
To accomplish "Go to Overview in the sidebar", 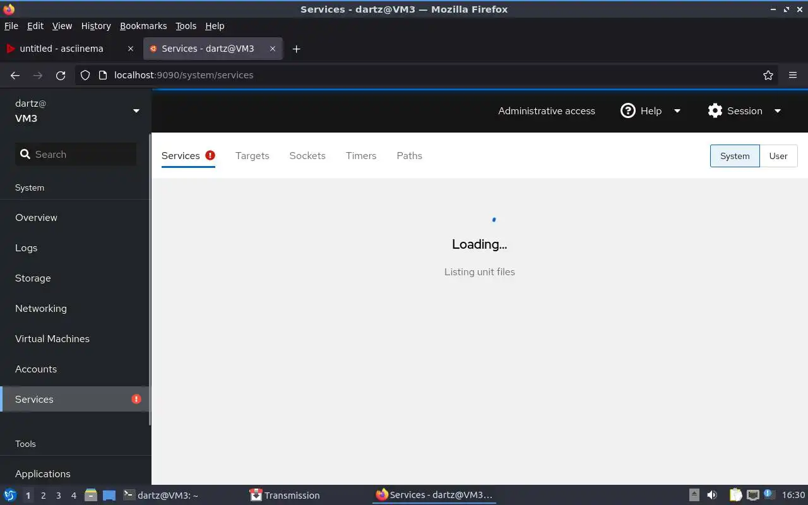I will tap(76, 218).
